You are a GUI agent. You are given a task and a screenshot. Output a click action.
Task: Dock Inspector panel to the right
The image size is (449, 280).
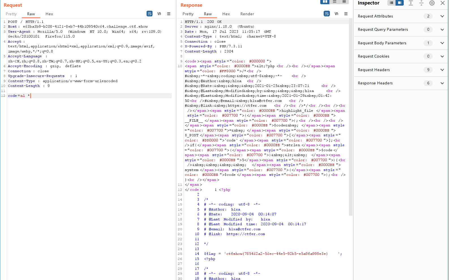coord(399,3)
